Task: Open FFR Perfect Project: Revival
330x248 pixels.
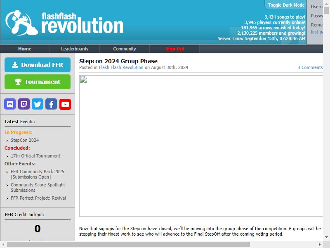Action: pos(38,198)
